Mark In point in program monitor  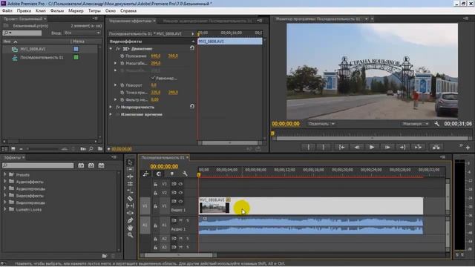(309, 148)
